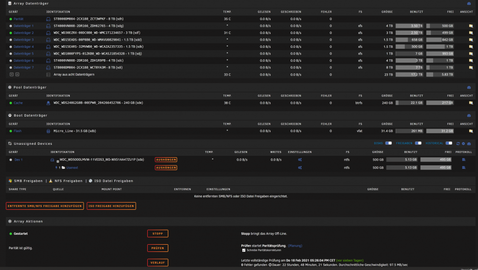Open the Datenträger 5 device page

click(x=23, y=54)
